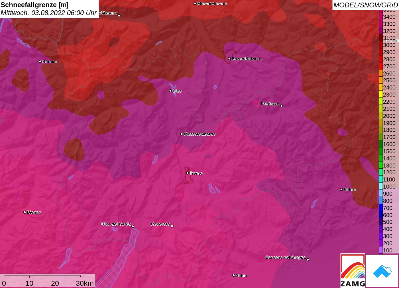
Task: Click the blue cloud arrow logo
Action: [x=382, y=271]
